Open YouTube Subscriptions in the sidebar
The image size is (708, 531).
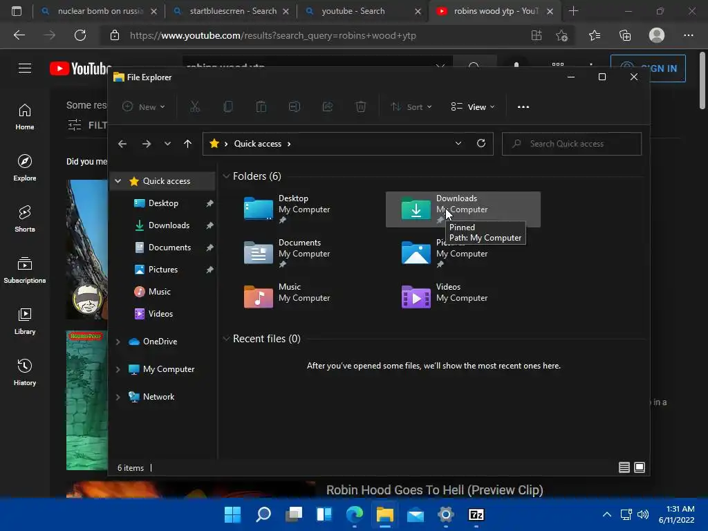[25, 270]
